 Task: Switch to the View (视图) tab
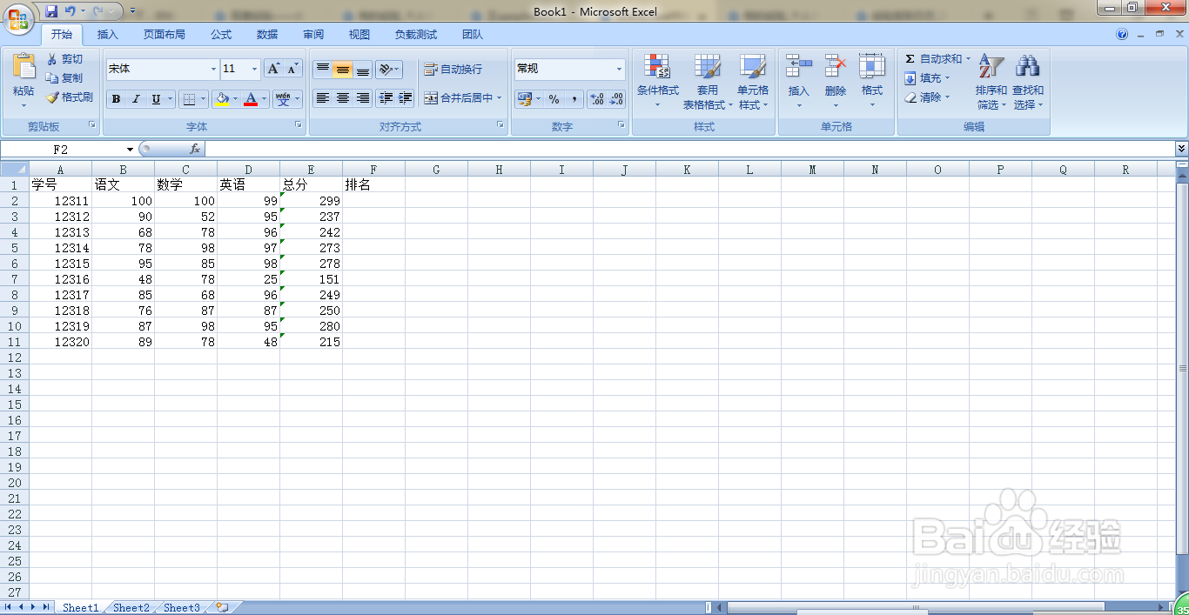click(359, 35)
